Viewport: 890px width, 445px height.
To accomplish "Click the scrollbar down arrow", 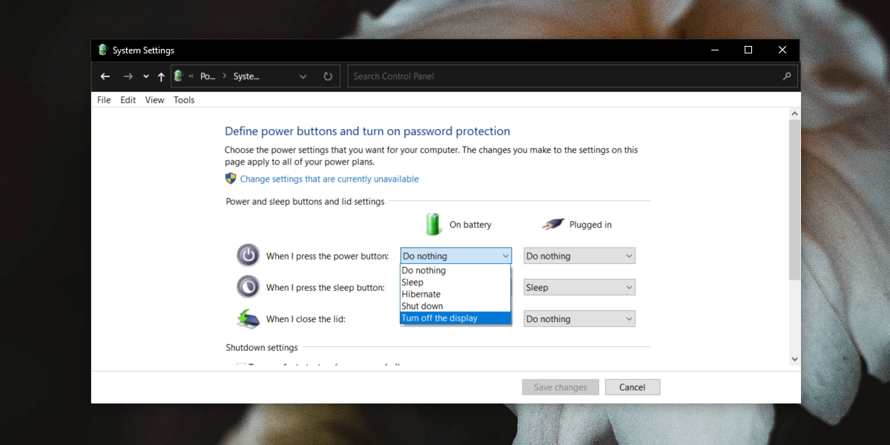I will click(794, 359).
